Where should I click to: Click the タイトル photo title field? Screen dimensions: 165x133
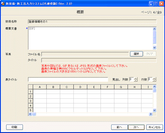tap(99, 60)
